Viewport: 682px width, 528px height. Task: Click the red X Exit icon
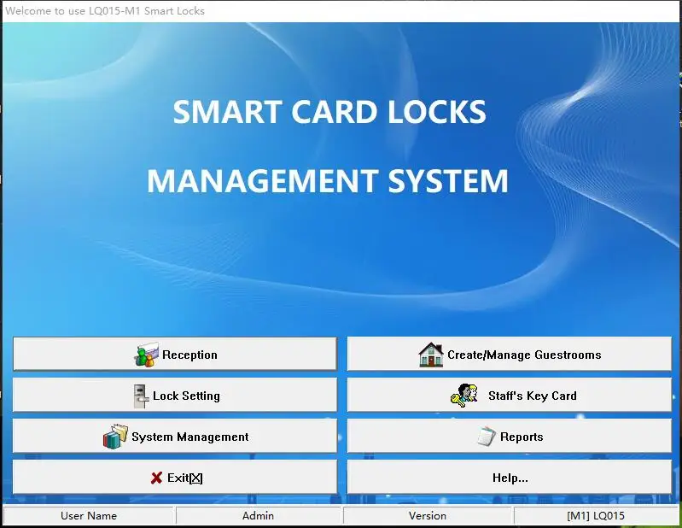(x=156, y=478)
